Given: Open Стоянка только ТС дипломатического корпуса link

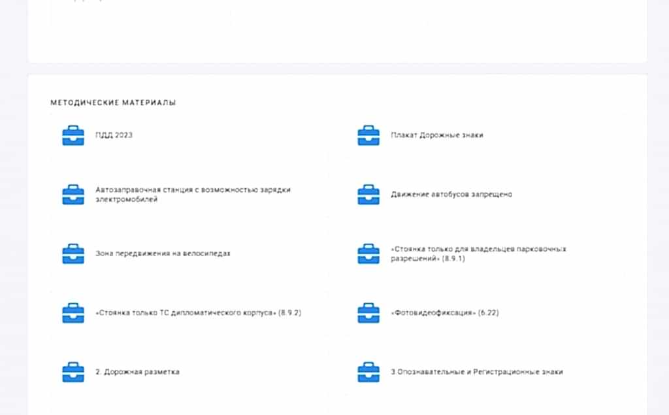Looking at the screenshot, I should tap(198, 313).
